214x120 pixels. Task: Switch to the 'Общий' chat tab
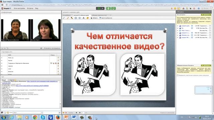(x=4, y=80)
